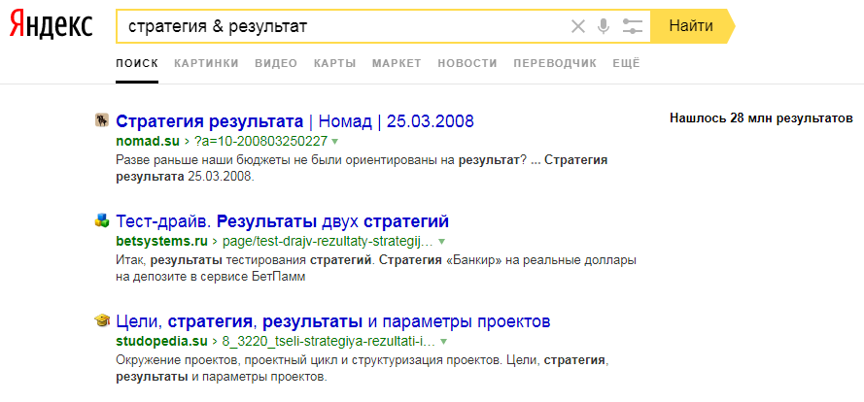Open the Новости tab
The width and height of the screenshot is (864, 402).
point(466,63)
